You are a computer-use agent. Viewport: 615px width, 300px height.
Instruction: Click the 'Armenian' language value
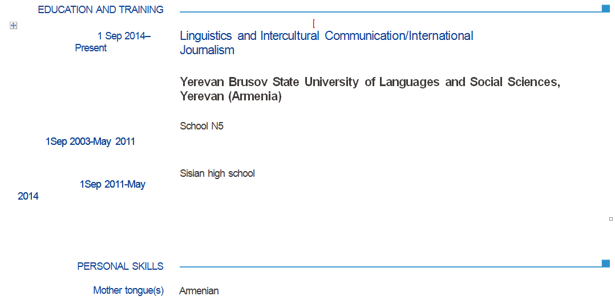(x=199, y=291)
